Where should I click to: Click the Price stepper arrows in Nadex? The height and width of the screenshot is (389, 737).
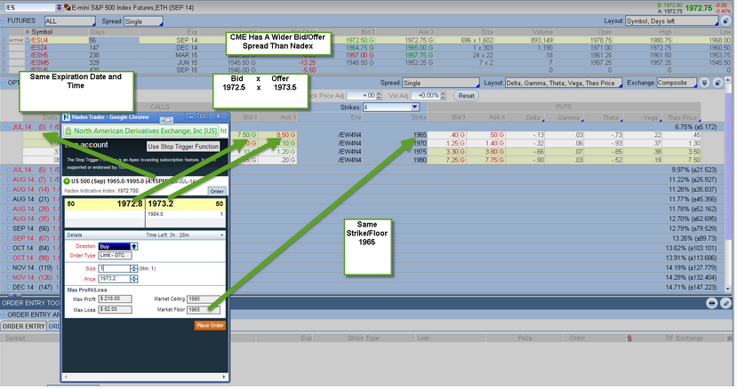pyautogui.click(x=134, y=279)
